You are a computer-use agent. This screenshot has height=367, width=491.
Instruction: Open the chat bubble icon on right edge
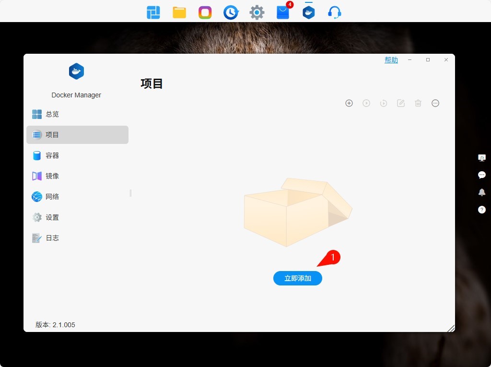click(482, 175)
